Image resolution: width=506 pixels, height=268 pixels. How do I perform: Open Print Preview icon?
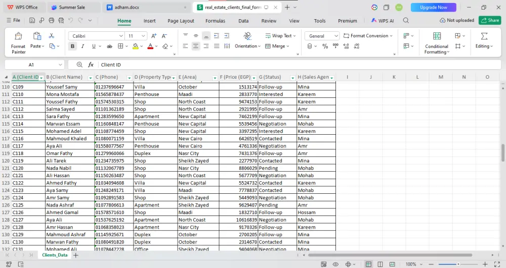61,20
